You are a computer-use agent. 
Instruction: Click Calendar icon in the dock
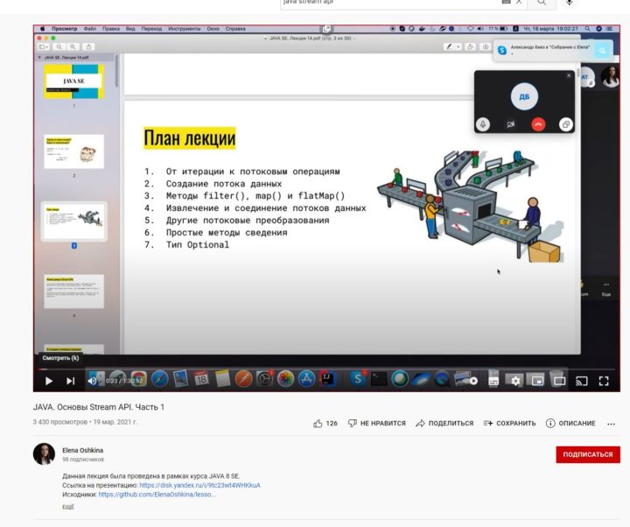pyautogui.click(x=201, y=379)
